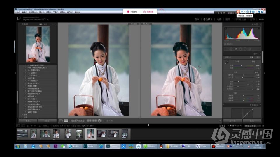Screen dimensions: 280x157
Task: Open WeChat from the Windows taskbar
Action: 63,146
